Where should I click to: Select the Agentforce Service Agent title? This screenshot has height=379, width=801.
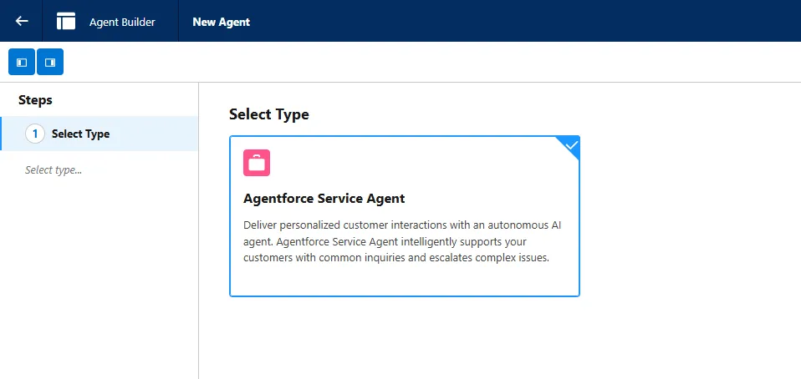coord(324,199)
